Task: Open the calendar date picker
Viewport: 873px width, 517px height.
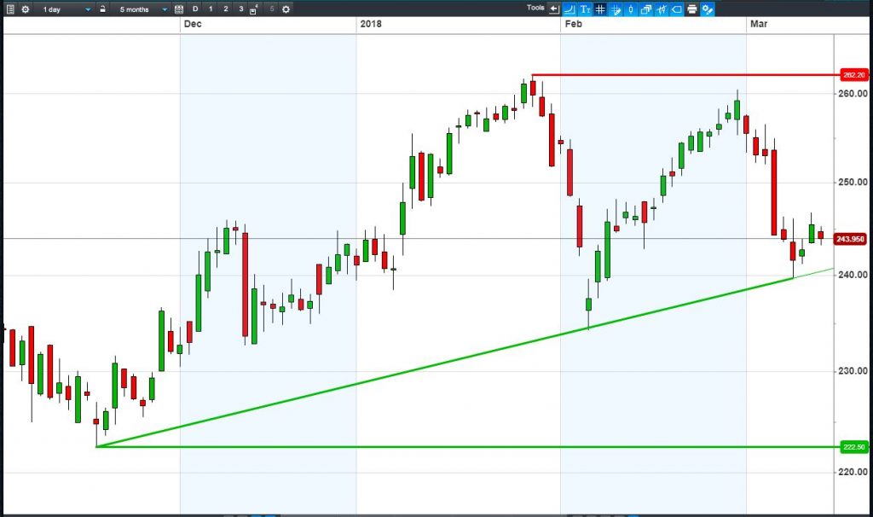Action: [x=179, y=9]
